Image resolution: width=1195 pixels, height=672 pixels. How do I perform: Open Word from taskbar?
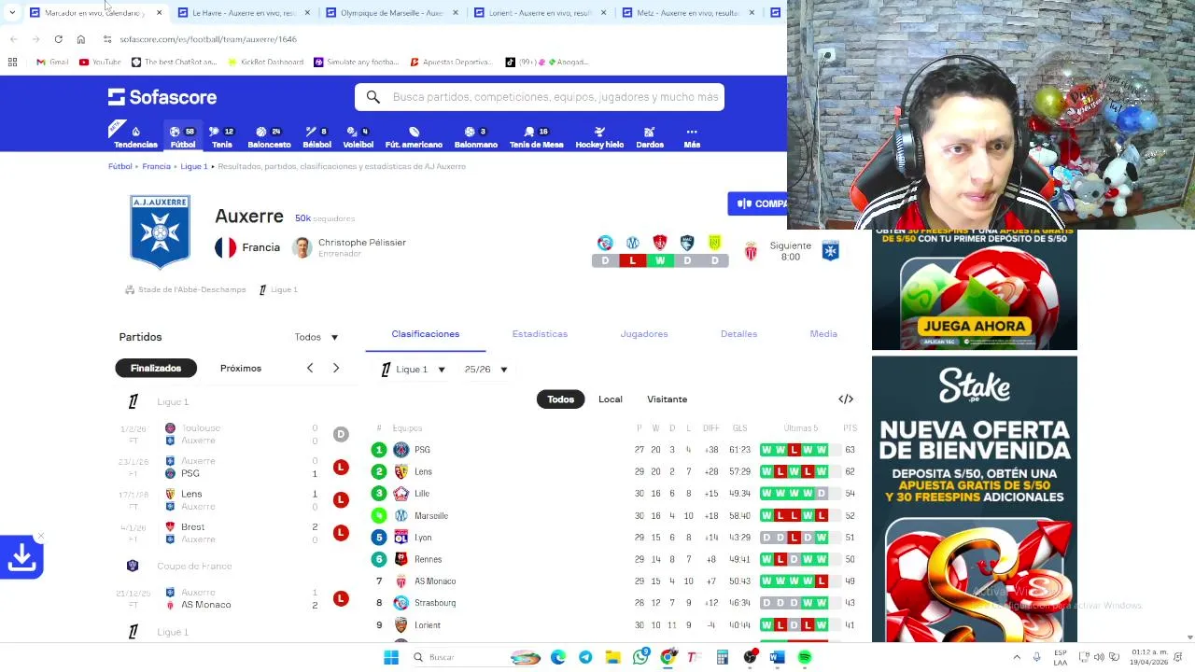777,657
